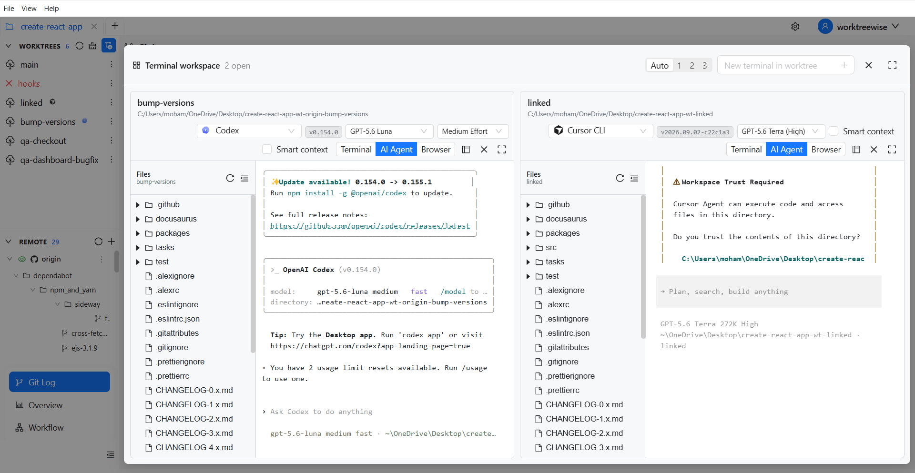Open the worktreewise account menu
Screen dimensions: 915x473
[858, 27]
